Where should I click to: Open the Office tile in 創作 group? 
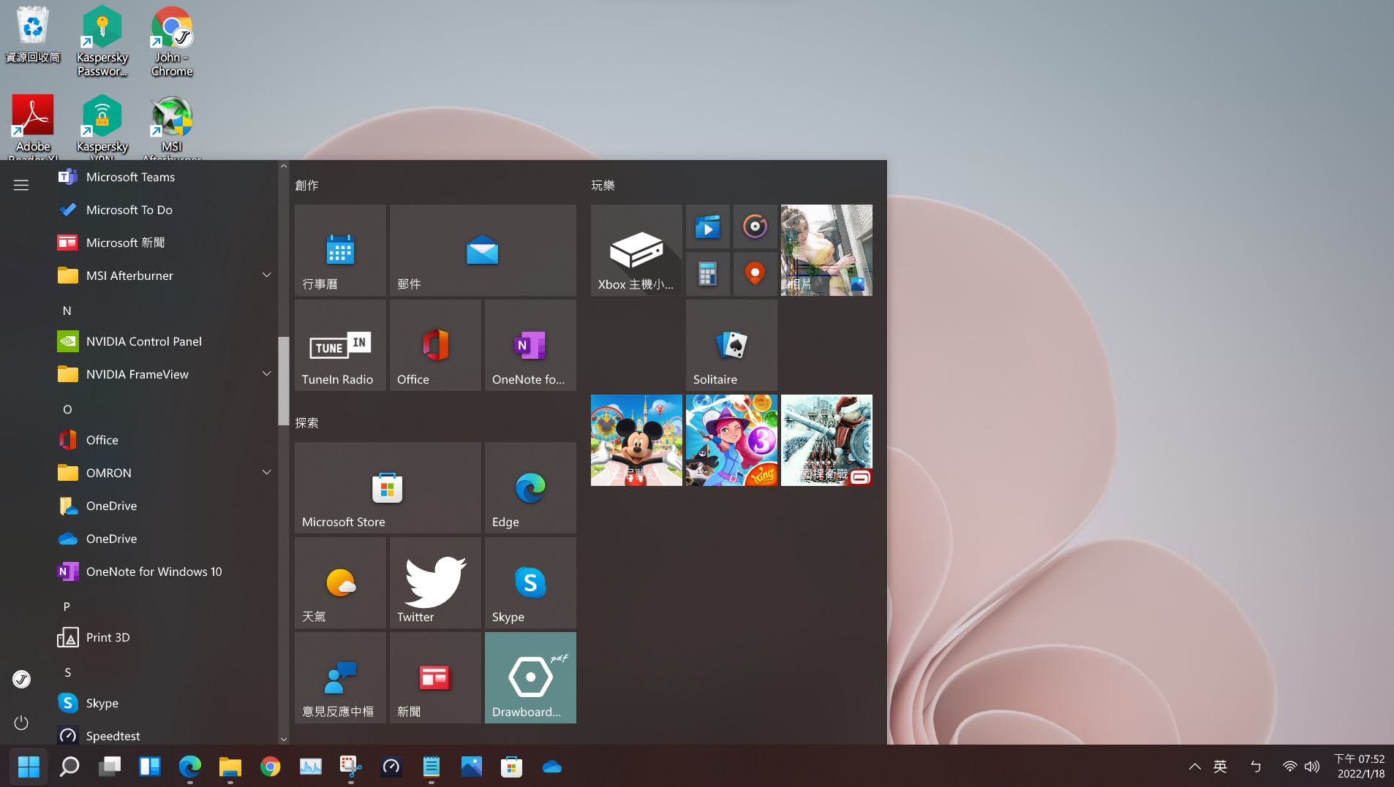click(x=435, y=345)
